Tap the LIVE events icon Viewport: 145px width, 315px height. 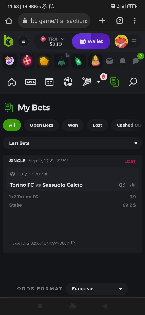[x=31, y=82]
